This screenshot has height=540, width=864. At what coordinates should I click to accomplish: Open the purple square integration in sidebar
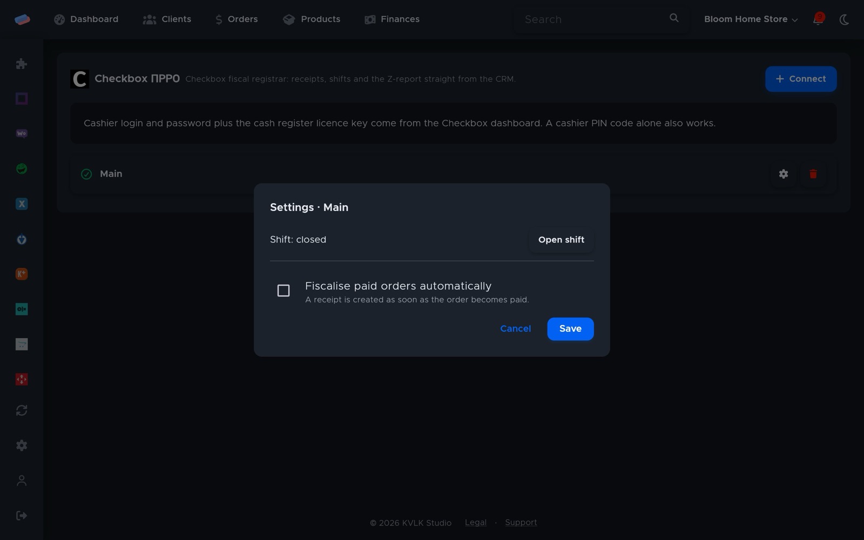(x=22, y=98)
